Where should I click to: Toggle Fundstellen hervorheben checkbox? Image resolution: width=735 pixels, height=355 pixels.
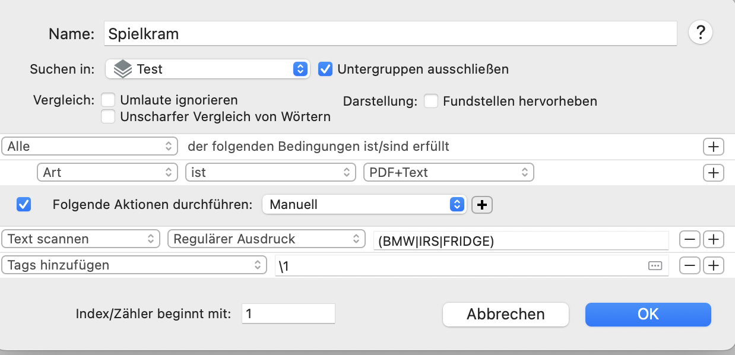click(432, 102)
